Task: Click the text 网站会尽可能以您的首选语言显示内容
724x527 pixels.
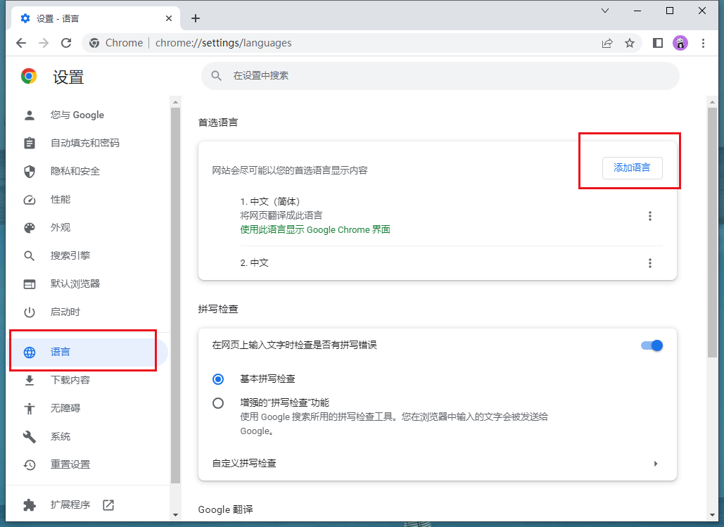Action: point(290,170)
